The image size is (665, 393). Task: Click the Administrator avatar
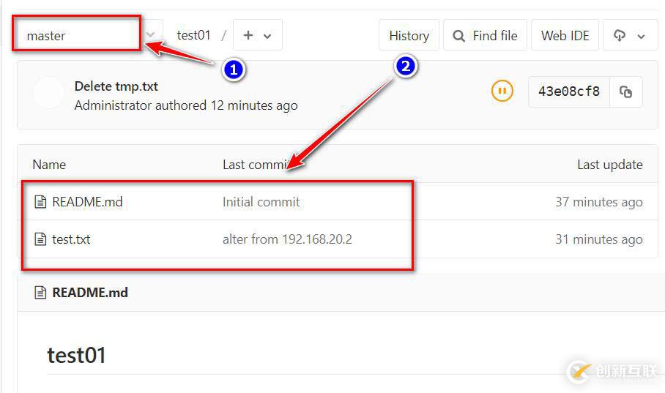49,92
